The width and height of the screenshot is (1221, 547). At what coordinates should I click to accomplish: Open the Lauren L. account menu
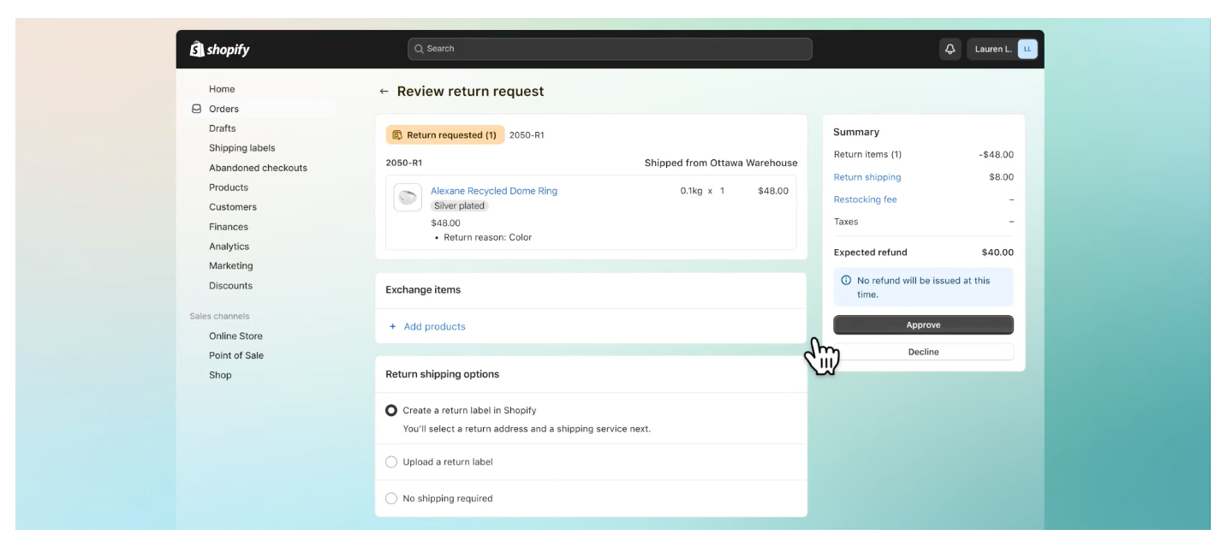pyautogui.click(x=992, y=49)
